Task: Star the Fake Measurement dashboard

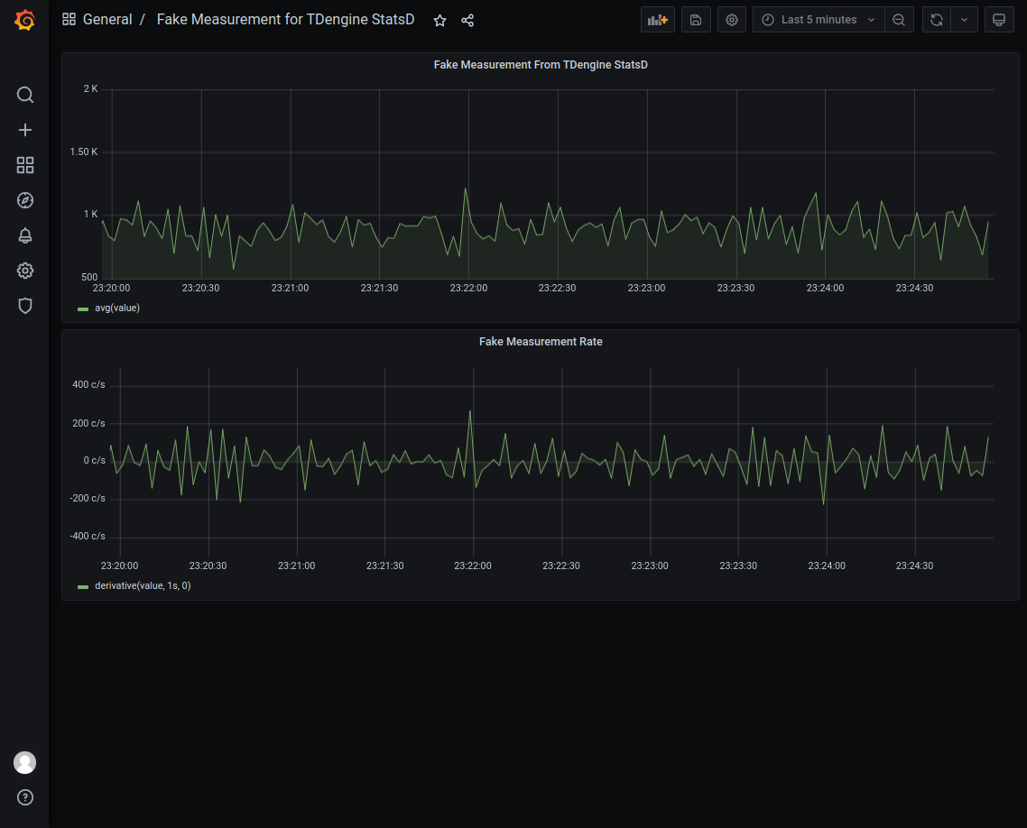Action: pyautogui.click(x=439, y=20)
